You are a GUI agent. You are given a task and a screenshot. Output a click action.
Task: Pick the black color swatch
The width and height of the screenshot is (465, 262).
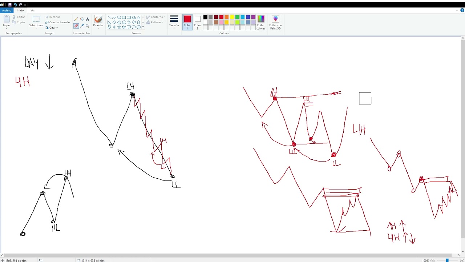tap(205, 17)
